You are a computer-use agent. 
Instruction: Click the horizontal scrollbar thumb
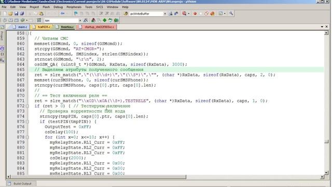point(99,177)
